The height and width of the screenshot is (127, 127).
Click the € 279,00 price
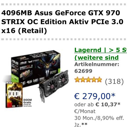pos(95,96)
